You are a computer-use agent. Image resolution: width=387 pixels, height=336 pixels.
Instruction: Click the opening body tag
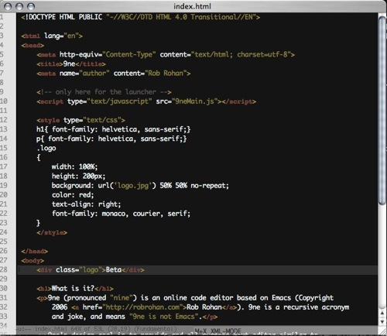click(33, 261)
